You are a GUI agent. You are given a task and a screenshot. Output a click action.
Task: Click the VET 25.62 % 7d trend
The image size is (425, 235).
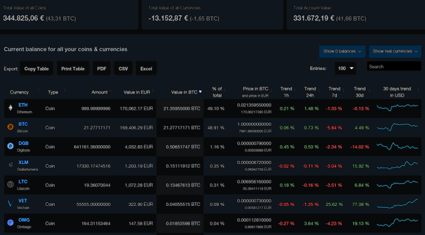[x=334, y=205]
